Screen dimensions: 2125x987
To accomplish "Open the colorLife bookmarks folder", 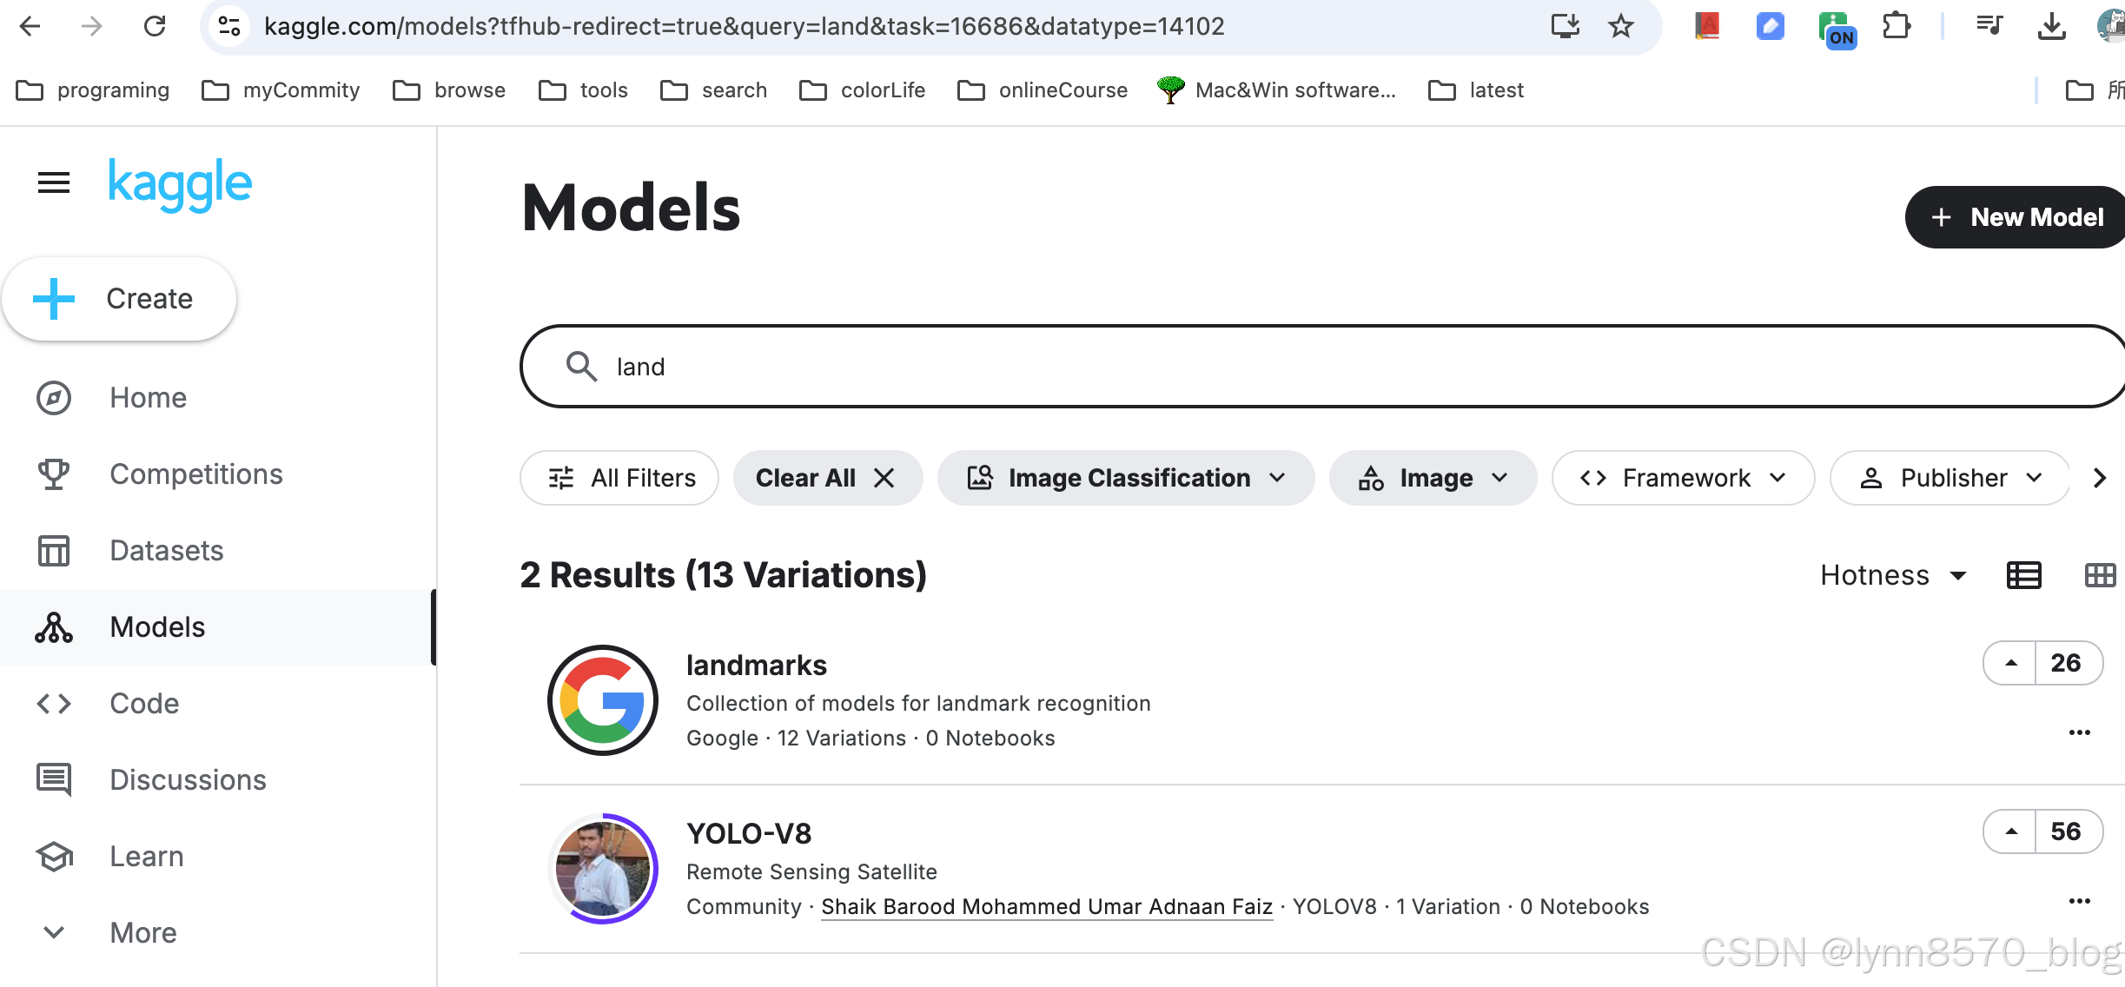I will pos(862,90).
